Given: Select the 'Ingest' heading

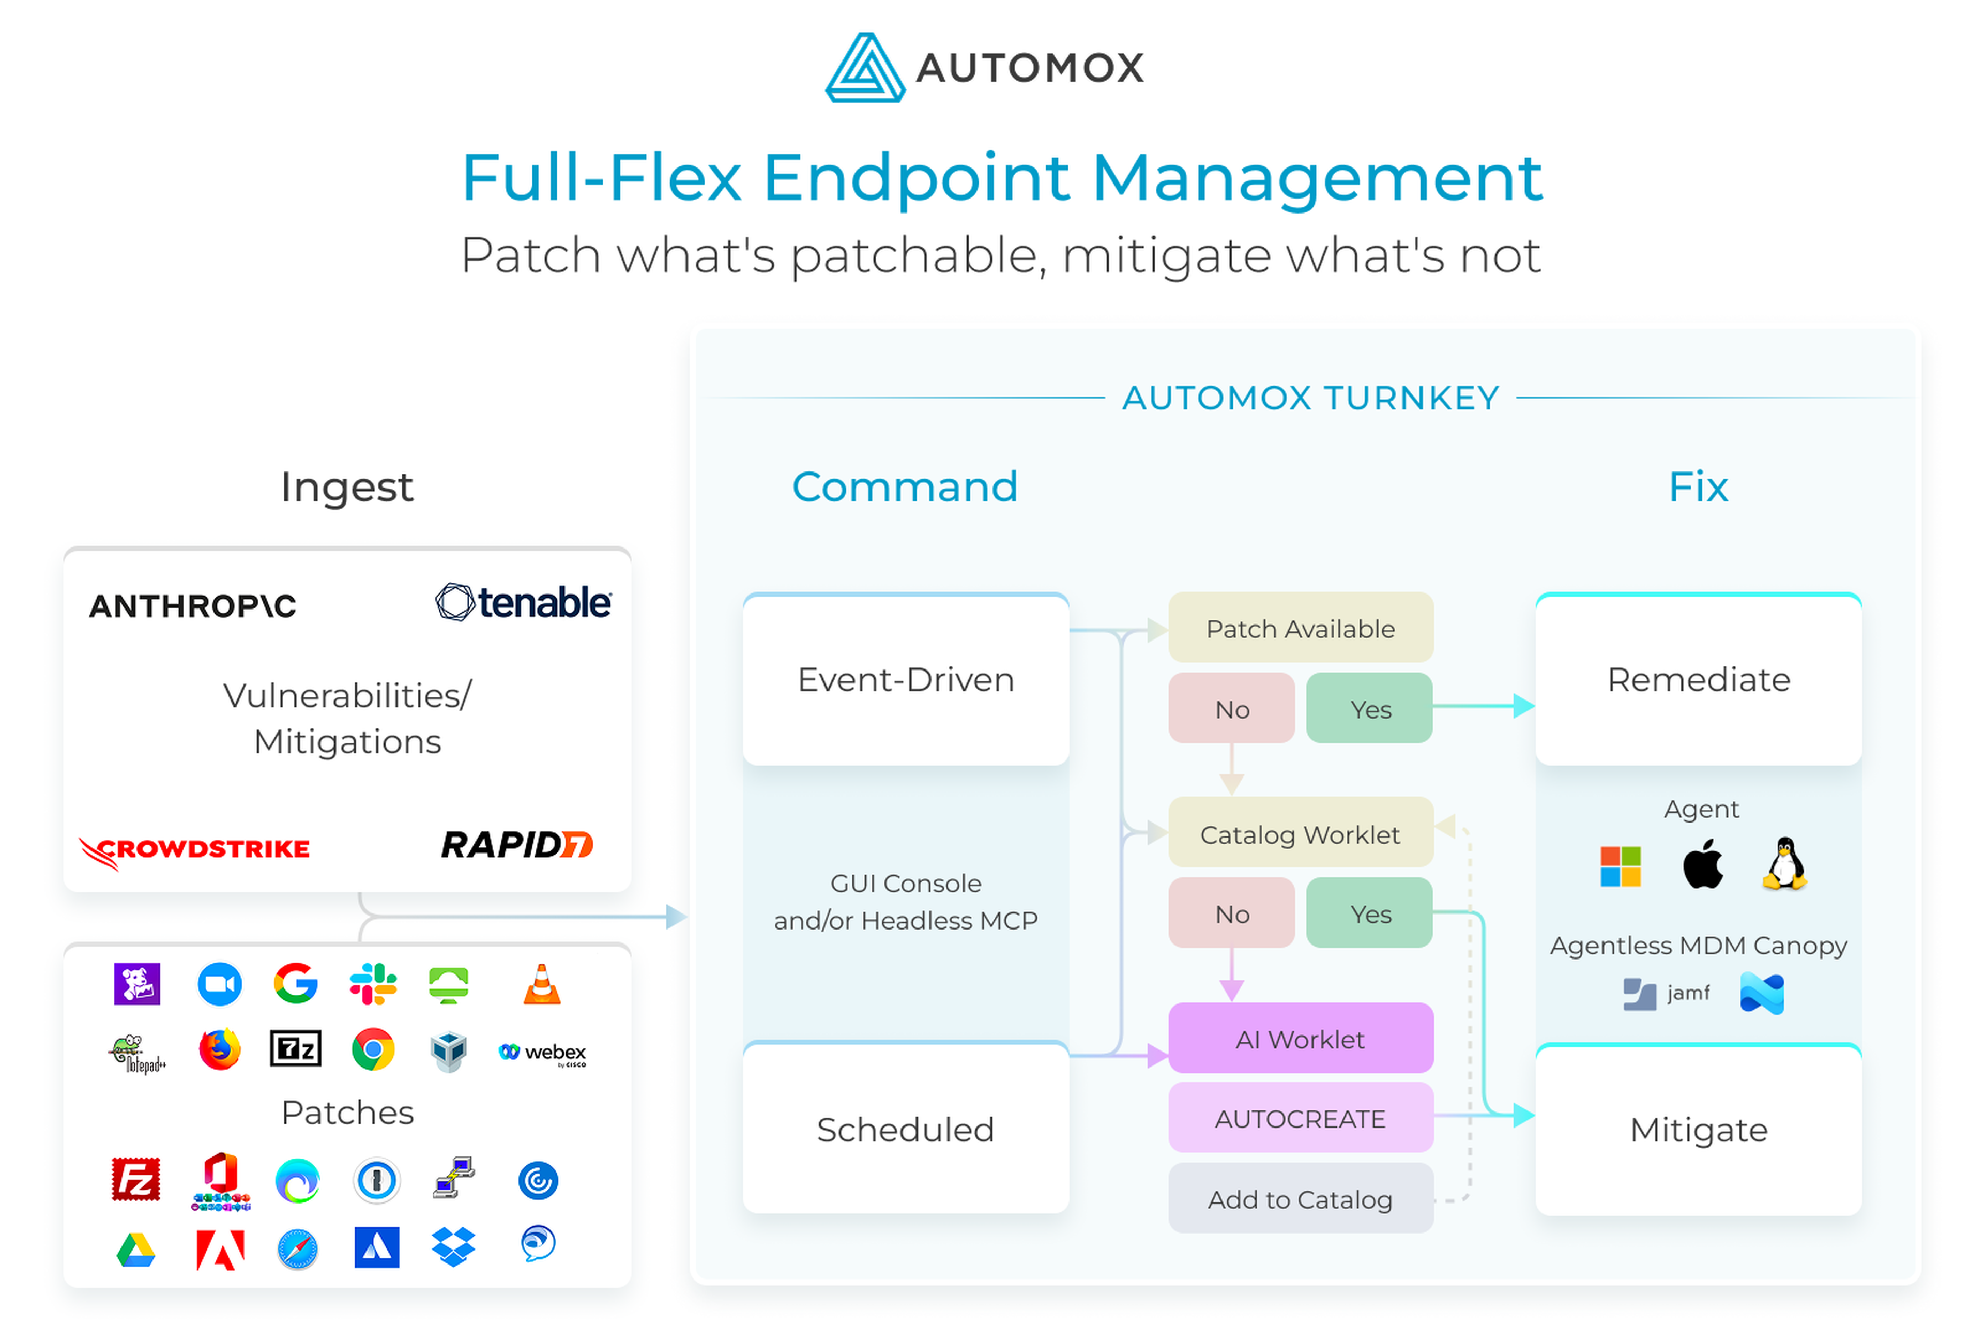Looking at the screenshot, I should (x=347, y=490).
